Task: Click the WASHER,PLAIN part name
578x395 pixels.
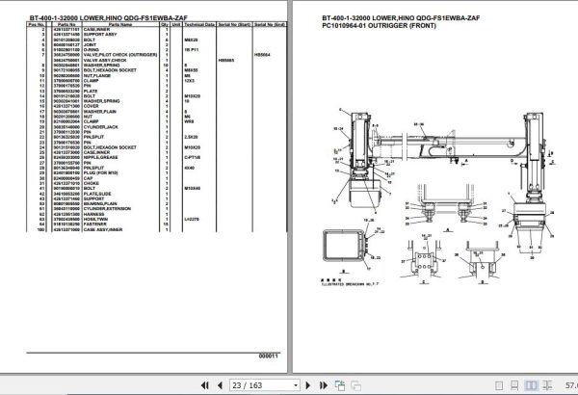Action: pos(100,112)
